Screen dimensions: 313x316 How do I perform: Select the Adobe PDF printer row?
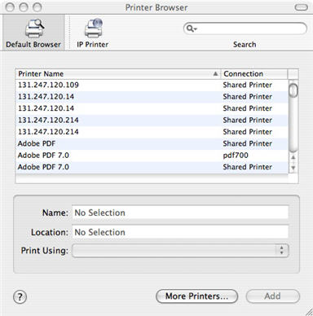(x=152, y=143)
